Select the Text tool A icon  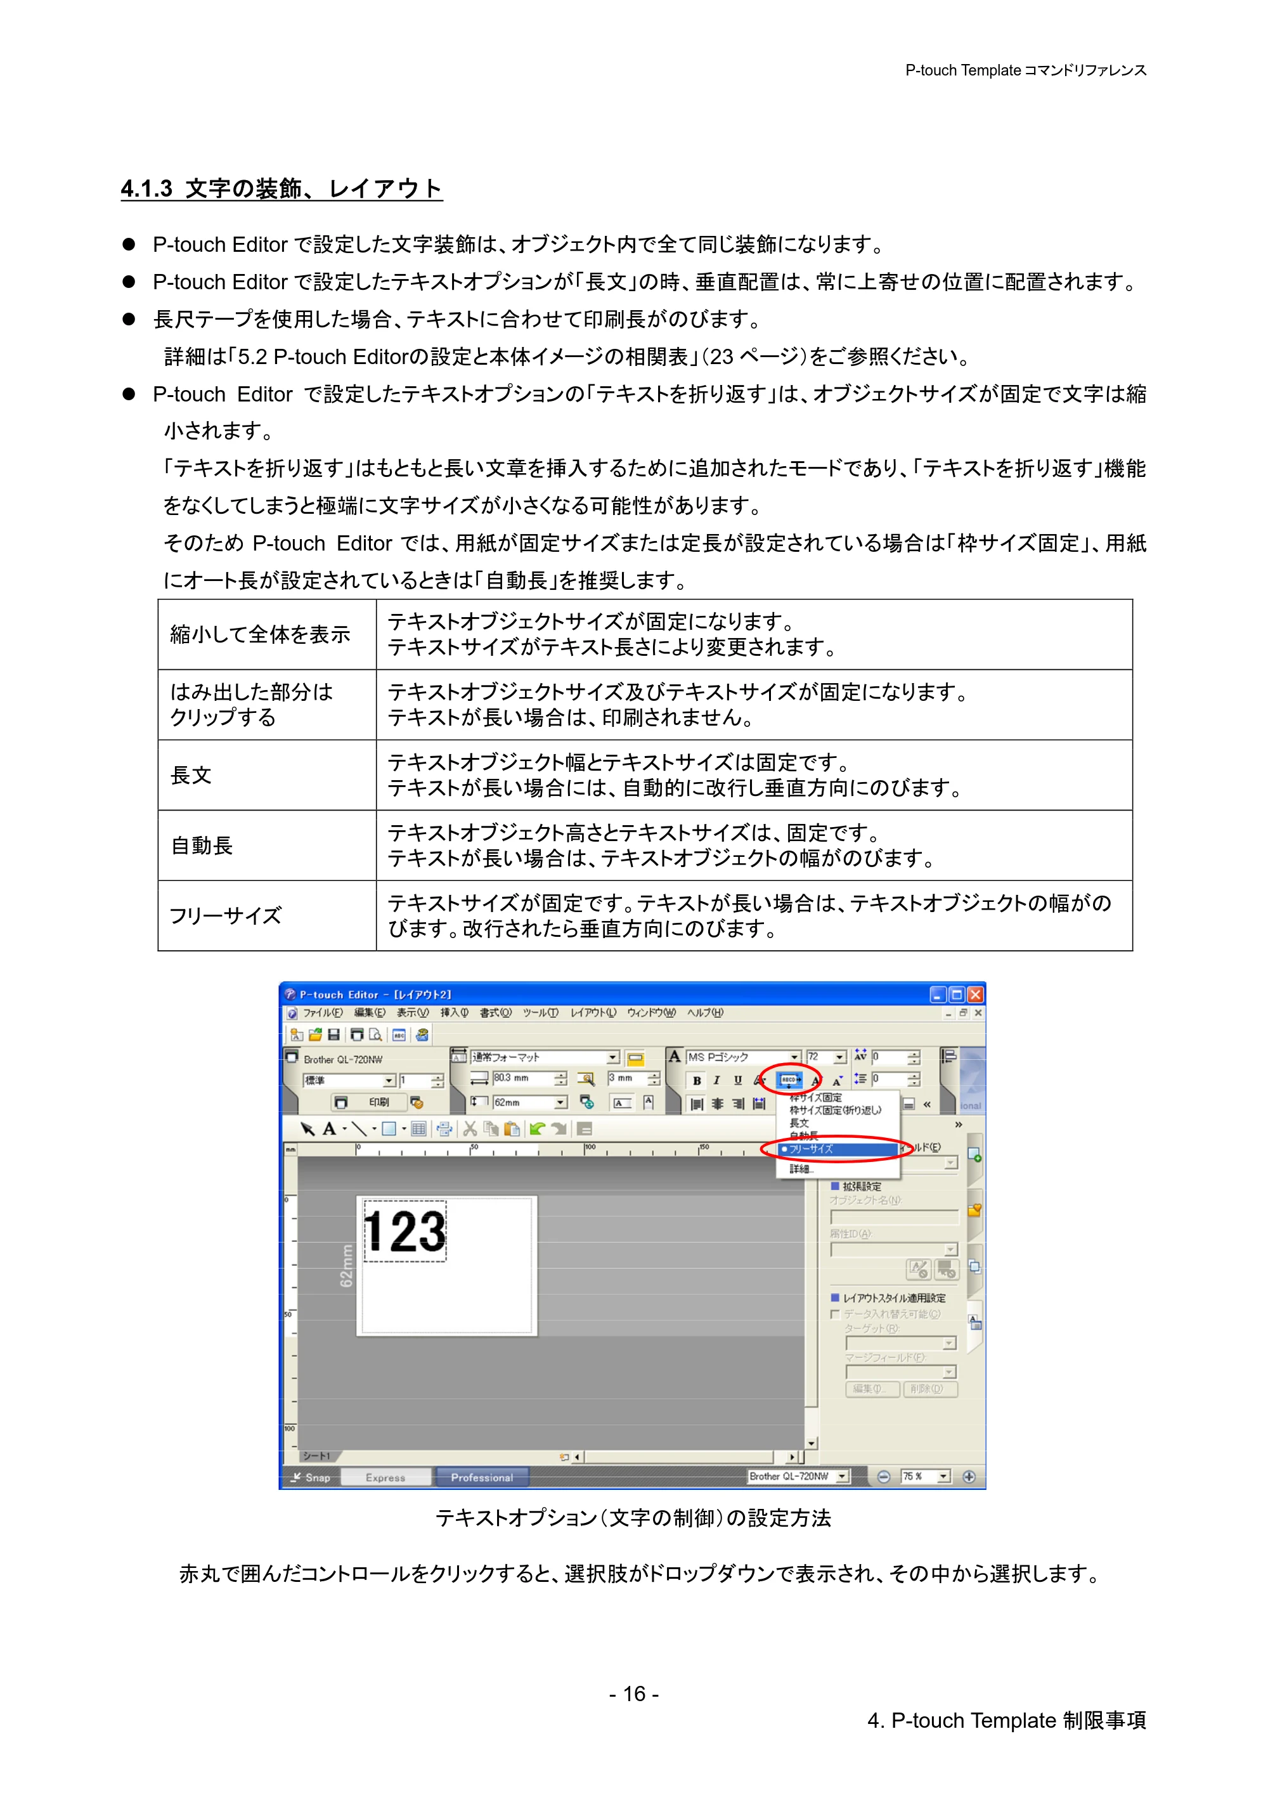pyautogui.click(x=329, y=1128)
